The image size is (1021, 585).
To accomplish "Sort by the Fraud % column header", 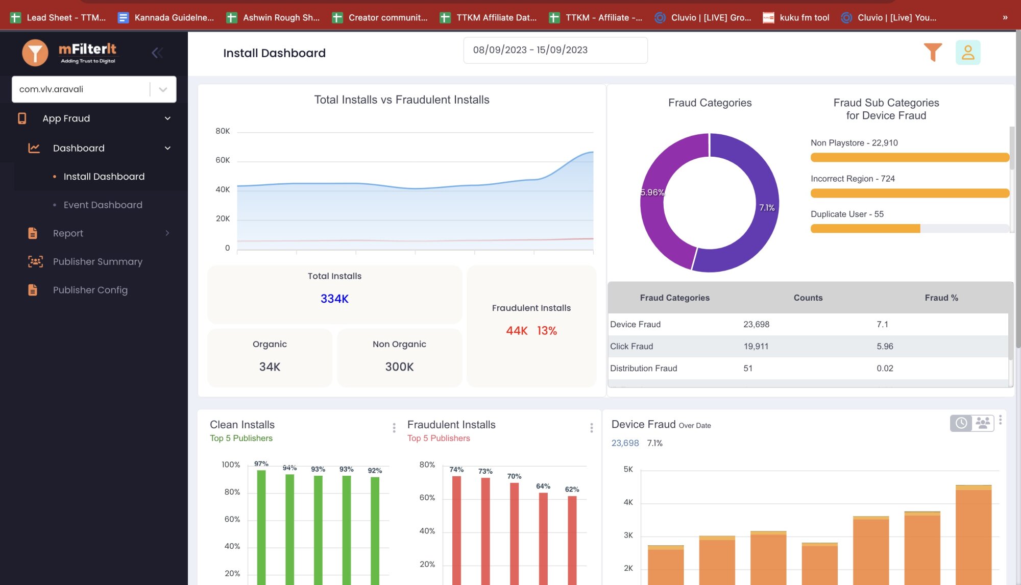I will pos(941,298).
